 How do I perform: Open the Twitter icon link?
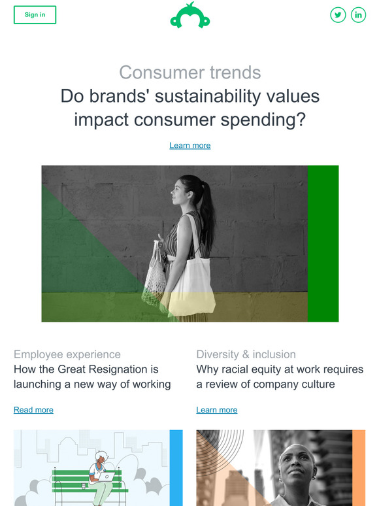pos(338,15)
